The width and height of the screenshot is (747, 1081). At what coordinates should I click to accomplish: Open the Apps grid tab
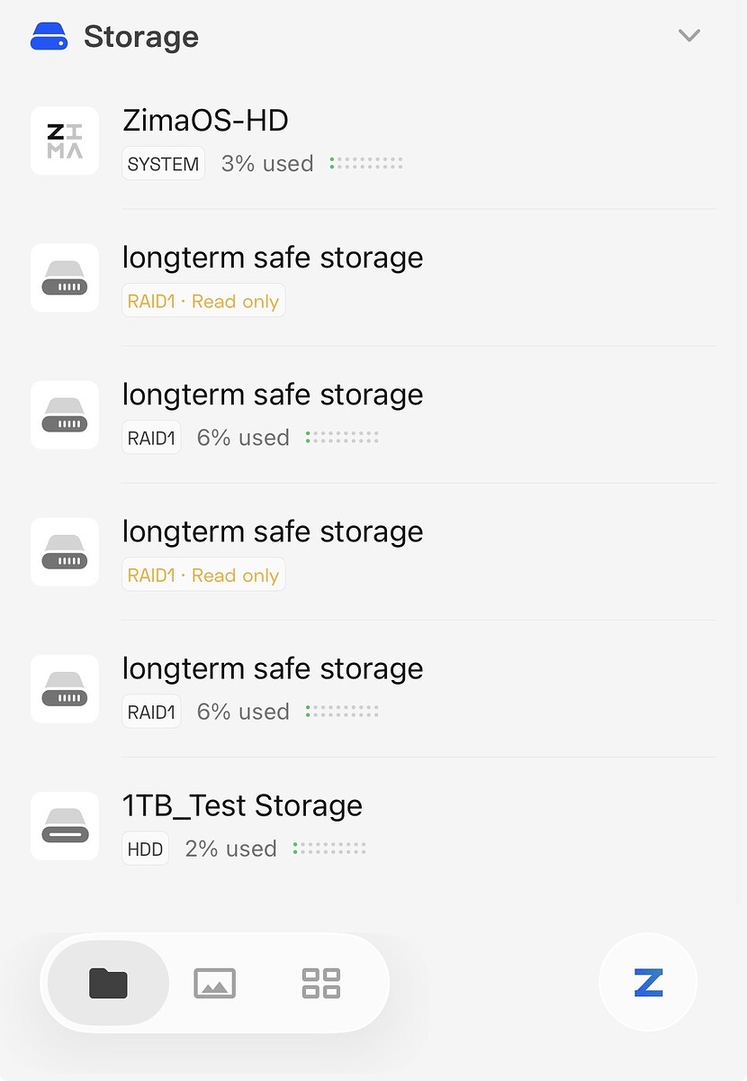click(x=321, y=983)
